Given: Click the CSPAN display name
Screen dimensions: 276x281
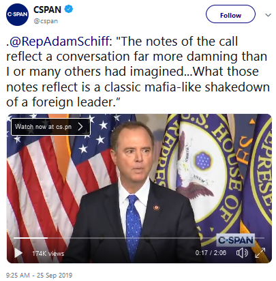Looking at the screenshot, I should (x=47, y=10).
